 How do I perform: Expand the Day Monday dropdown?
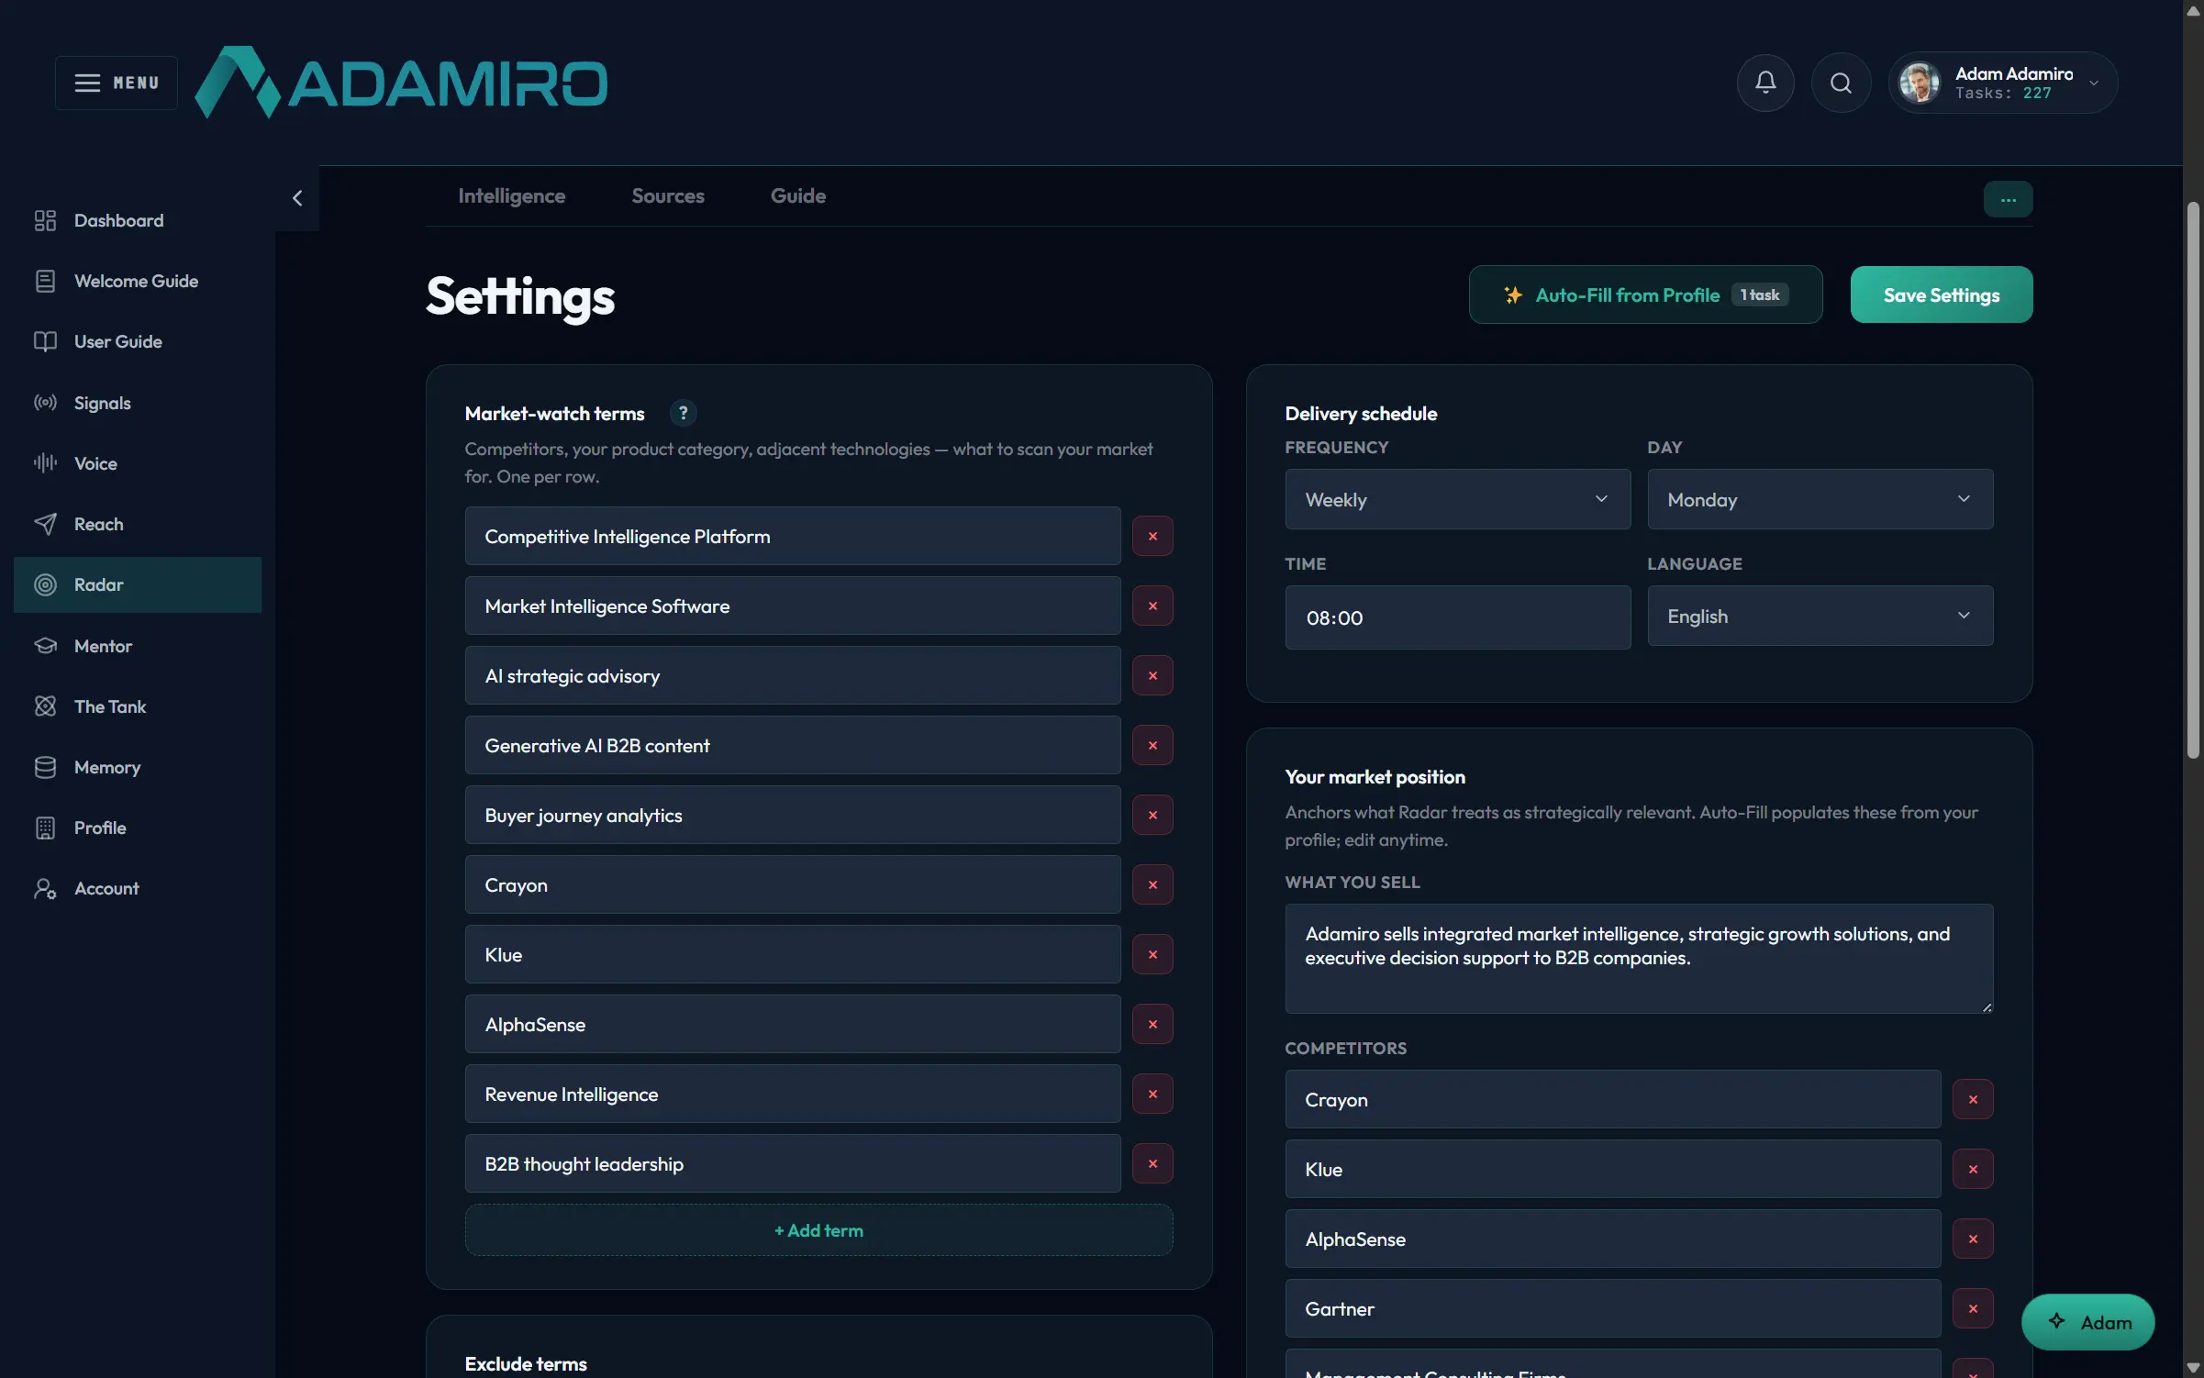1820,499
